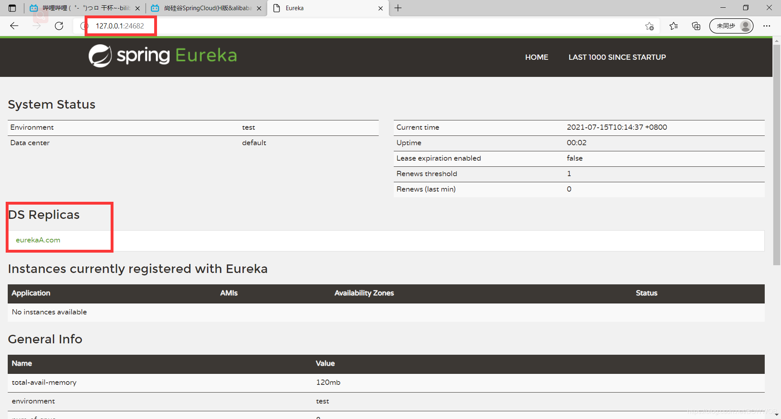Click the site information icon

click(x=84, y=26)
